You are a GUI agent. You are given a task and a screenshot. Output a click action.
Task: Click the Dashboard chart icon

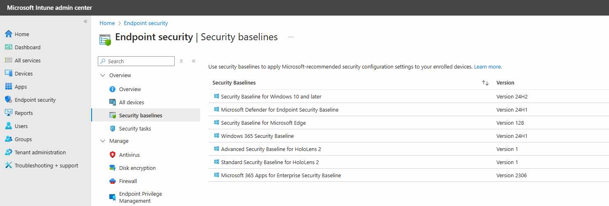pyautogui.click(x=9, y=47)
